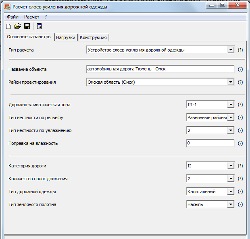Expand the Тип дорожной одежды dropdown
Screen dimensions: 250x239
tap(231, 192)
